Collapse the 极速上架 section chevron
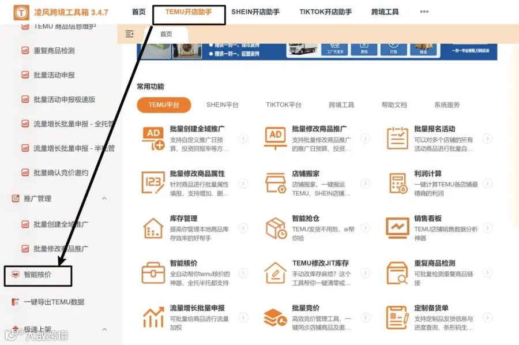The height and width of the screenshot is (345, 519). coord(104,329)
